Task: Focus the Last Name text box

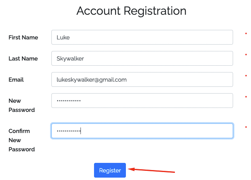Action: [142, 59]
